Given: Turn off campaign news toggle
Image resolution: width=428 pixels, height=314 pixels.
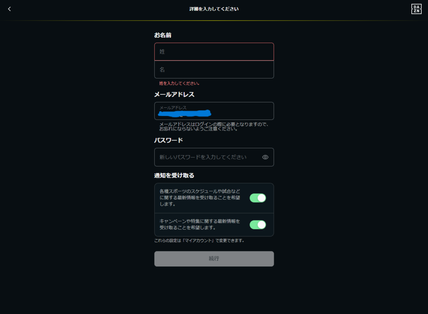Looking at the screenshot, I should click(257, 225).
